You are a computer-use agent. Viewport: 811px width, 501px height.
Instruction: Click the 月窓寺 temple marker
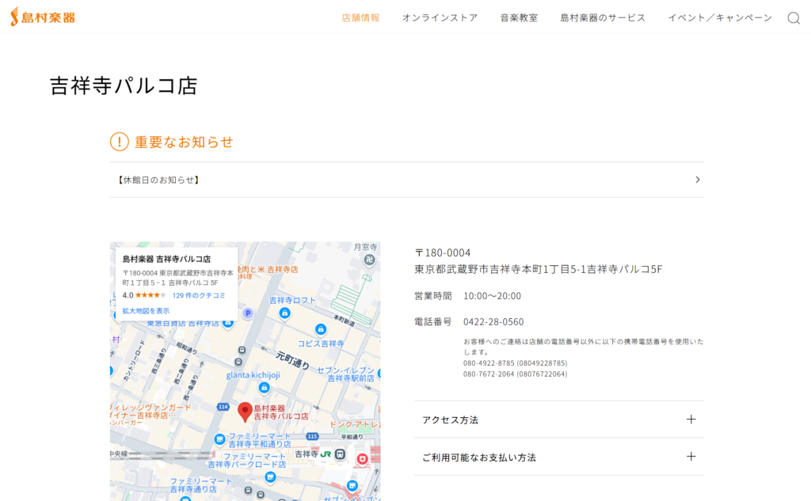click(x=369, y=260)
